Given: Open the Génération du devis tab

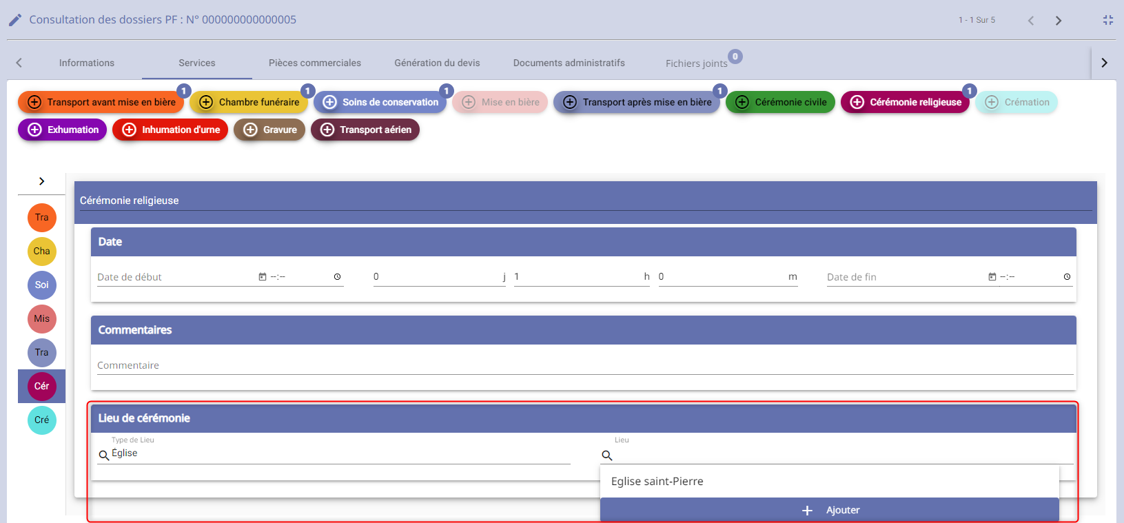Looking at the screenshot, I should point(437,63).
